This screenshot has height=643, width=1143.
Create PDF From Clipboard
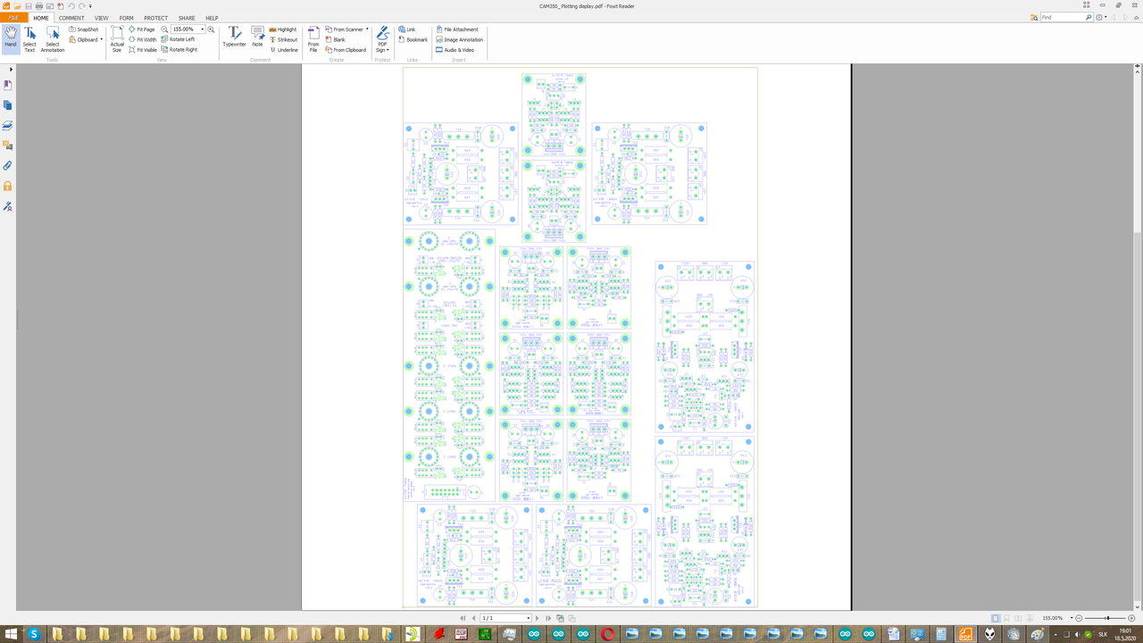[x=346, y=50]
